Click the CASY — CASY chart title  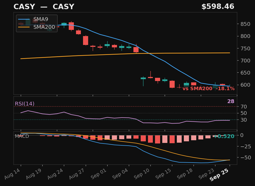coord(44,7)
